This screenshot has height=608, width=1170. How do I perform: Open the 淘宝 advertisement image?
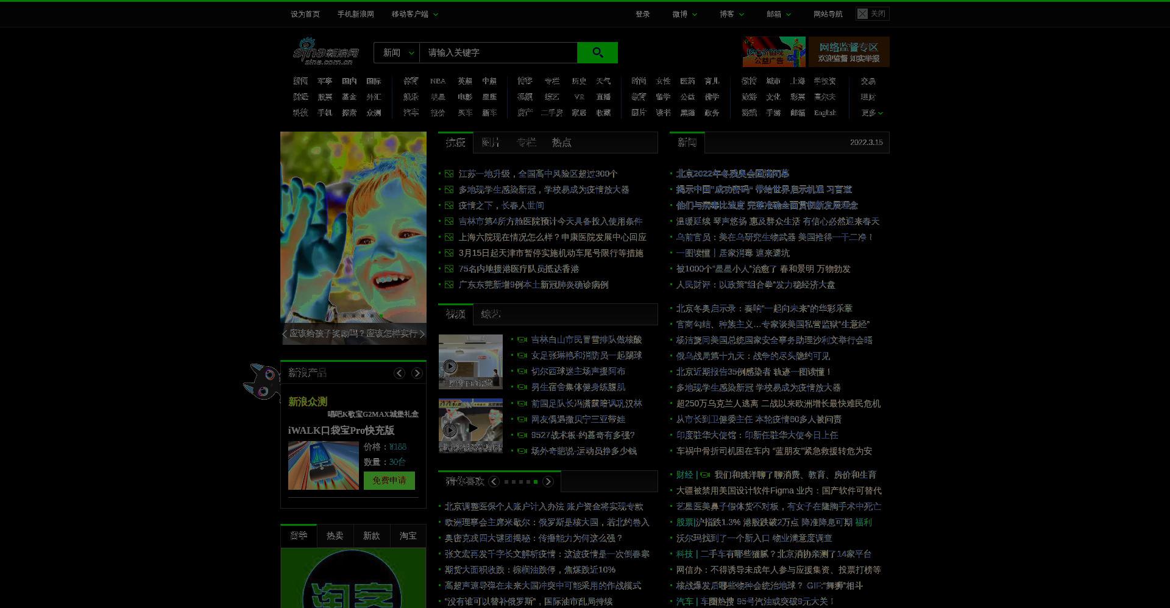[x=353, y=578]
